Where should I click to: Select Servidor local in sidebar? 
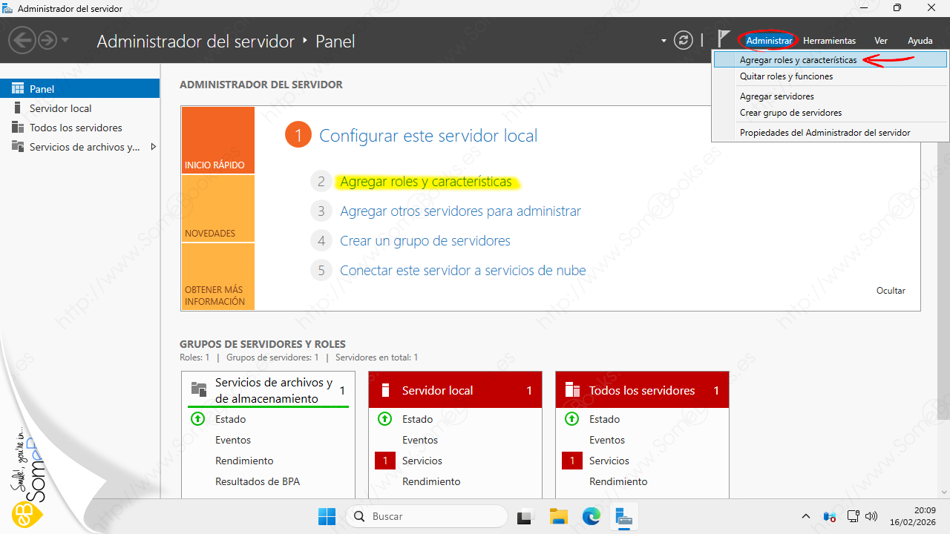click(x=60, y=108)
